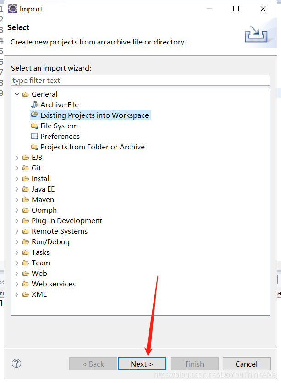The height and width of the screenshot is (383, 281).
Task: Expand the Oomph category
Action: pos(17,210)
